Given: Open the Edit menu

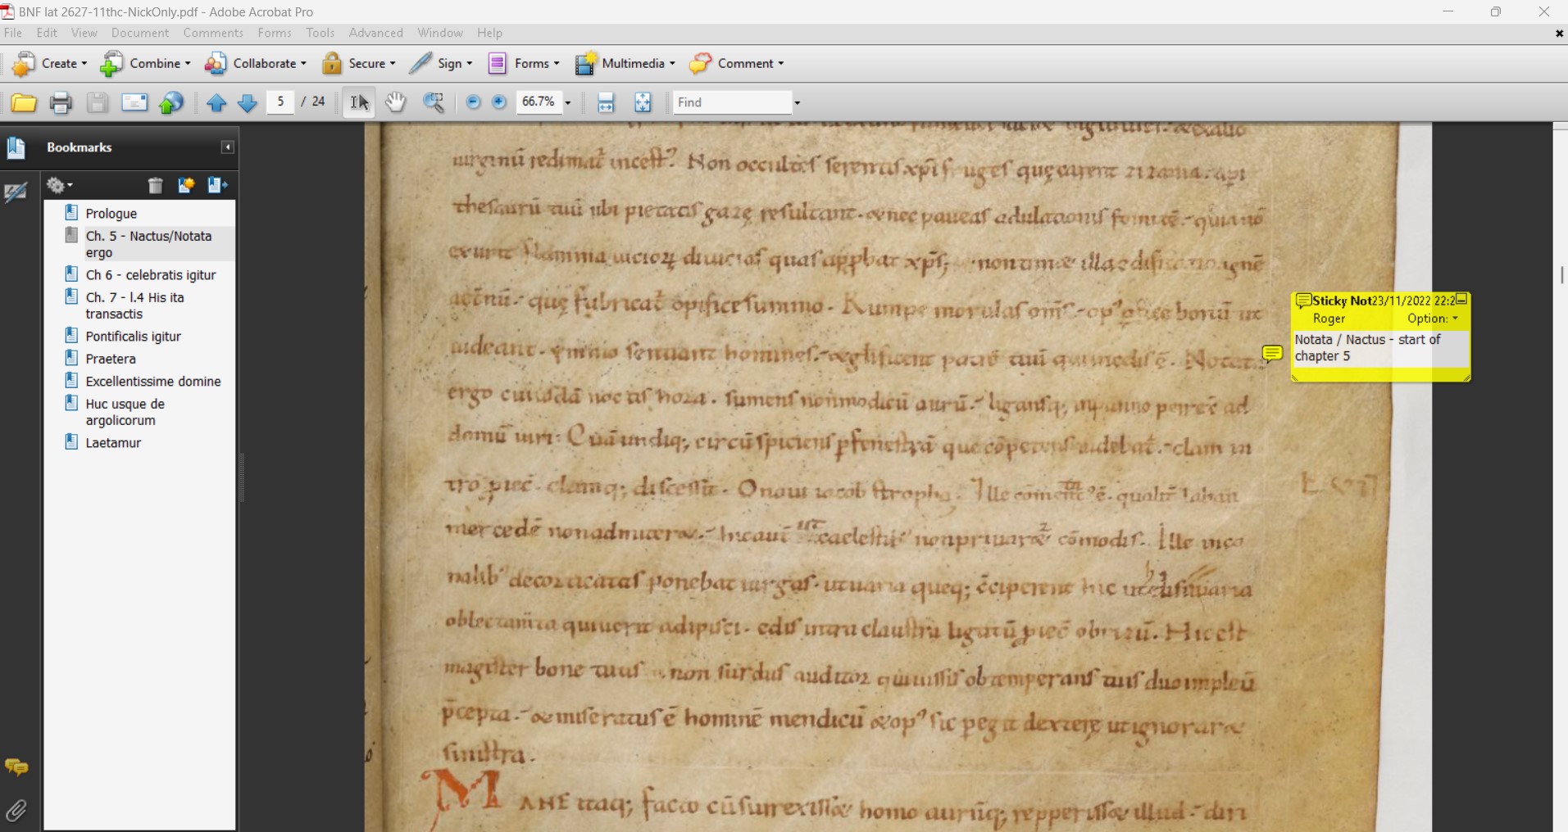Looking at the screenshot, I should (x=47, y=33).
